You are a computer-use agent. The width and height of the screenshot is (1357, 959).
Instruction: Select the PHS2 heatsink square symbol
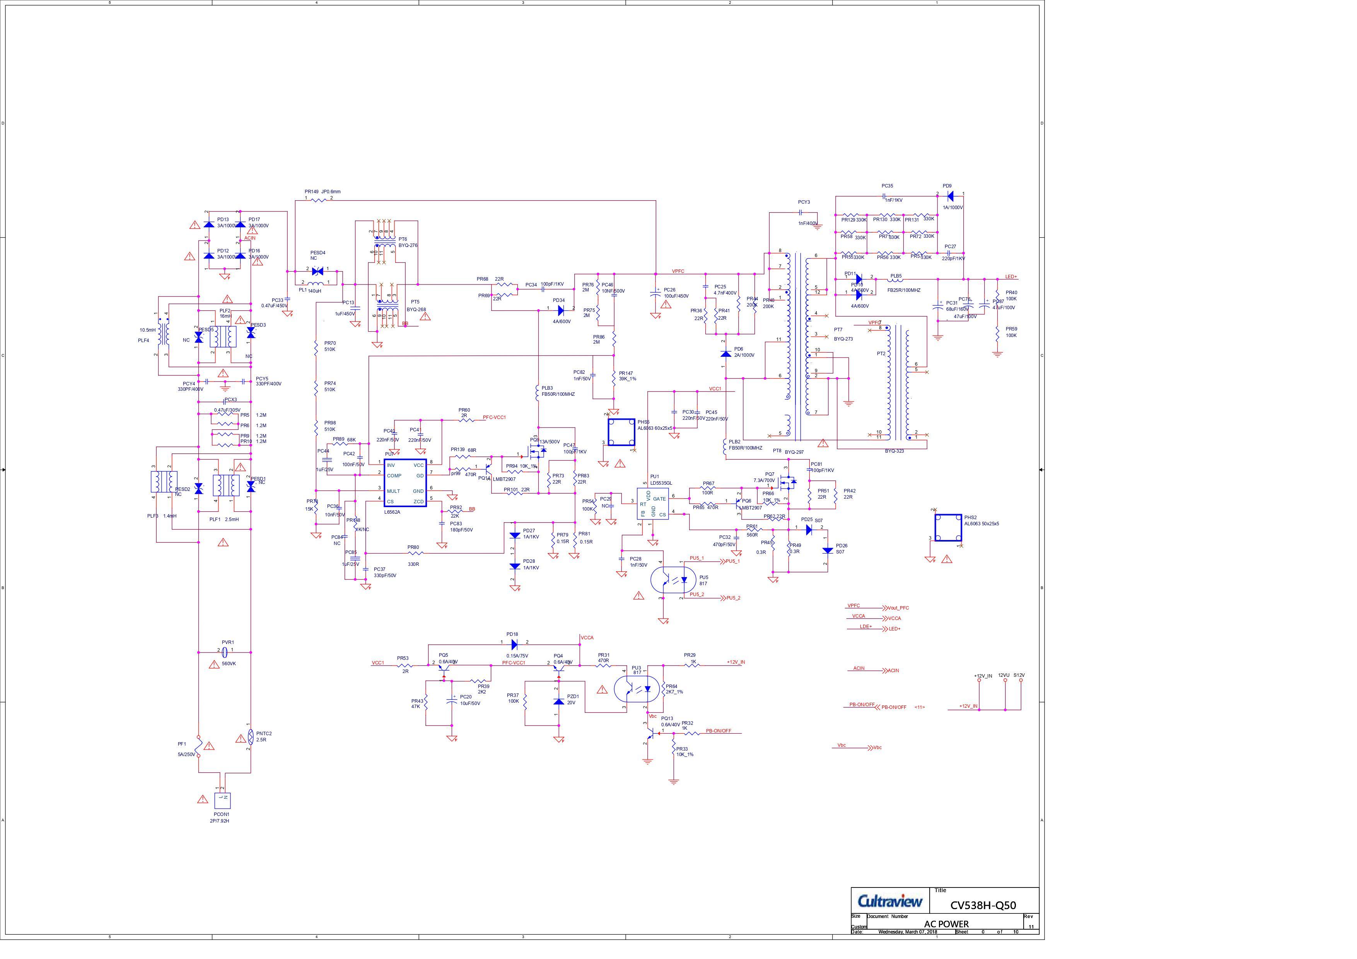pos(948,528)
